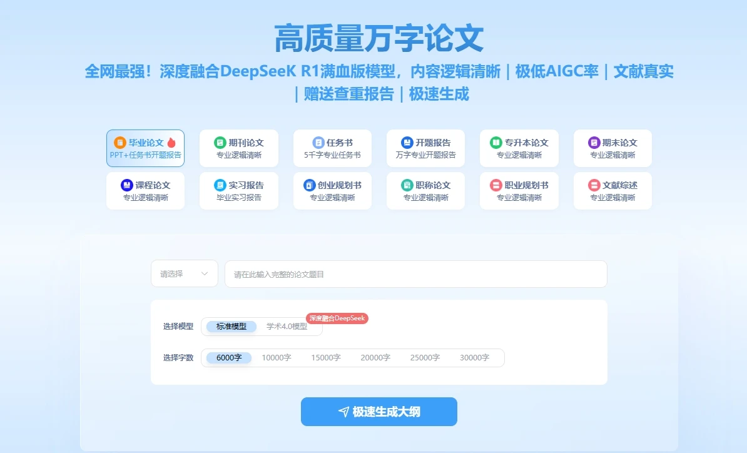Click the 任务书 document icon
Image resolution: width=747 pixels, height=453 pixels.
pos(318,143)
